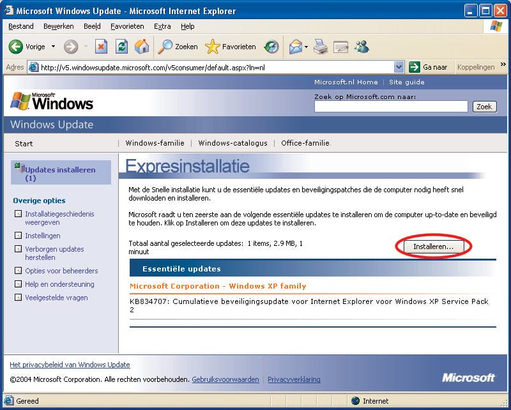Click the address URL field

pos(215,68)
